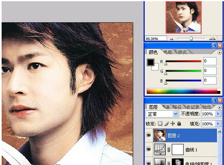224x165 pixels.
Task: Toggle visibility of the 色相/饱和度 1 layer
Action: (x=149, y=163)
